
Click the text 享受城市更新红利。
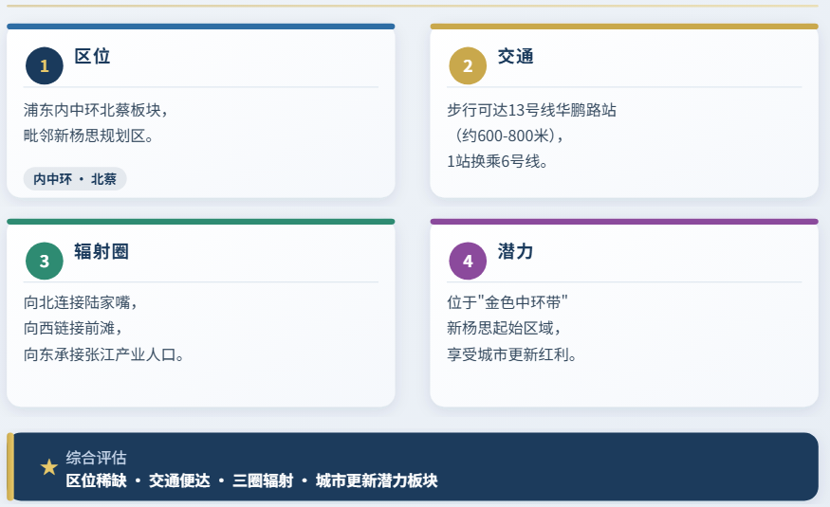512,354
